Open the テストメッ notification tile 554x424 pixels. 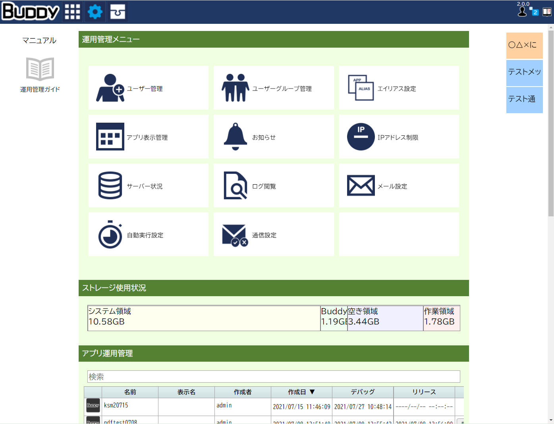(x=524, y=72)
